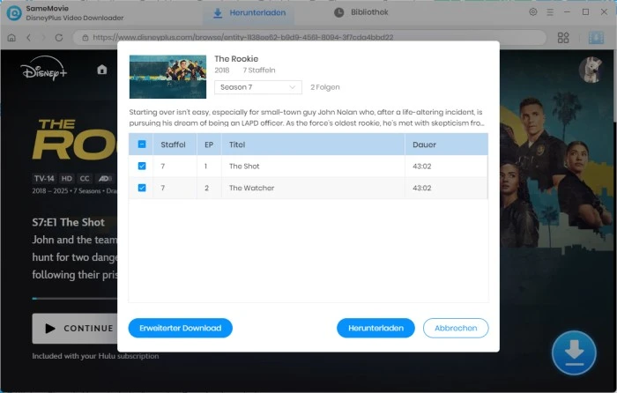617x393 pixels.
Task: Click The Rookie thumbnail image
Action: pyautogui.click(x=167, y=77)
